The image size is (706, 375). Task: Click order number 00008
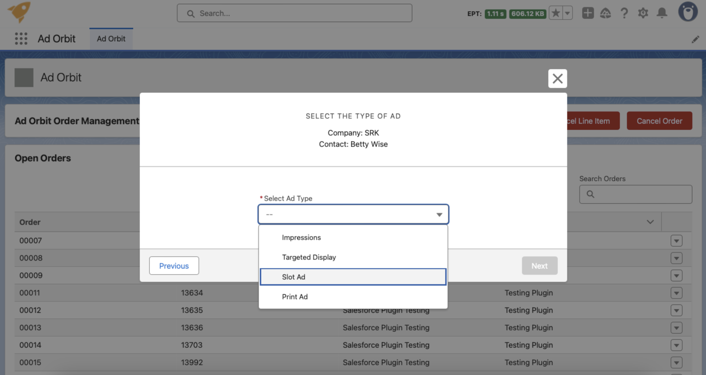(x=31, y=258)
